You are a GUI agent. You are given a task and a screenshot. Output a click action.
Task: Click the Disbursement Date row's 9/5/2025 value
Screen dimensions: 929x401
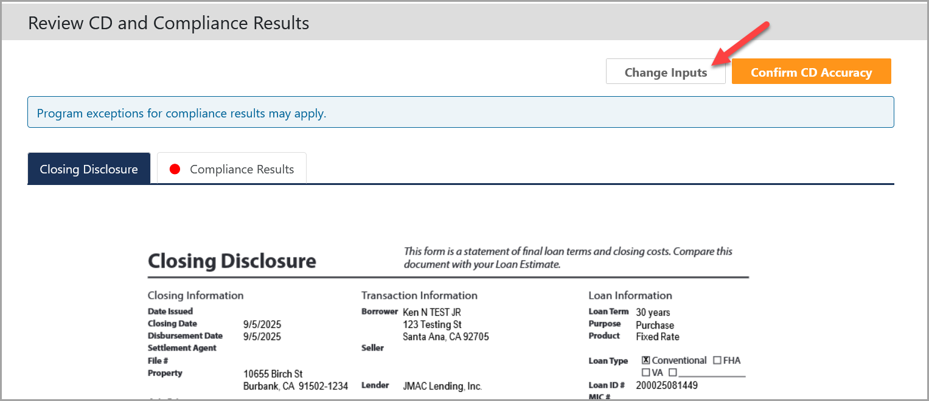(262, 336)
